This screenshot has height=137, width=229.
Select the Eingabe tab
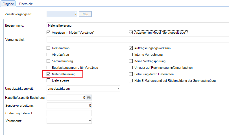click(x=8, y=4)
